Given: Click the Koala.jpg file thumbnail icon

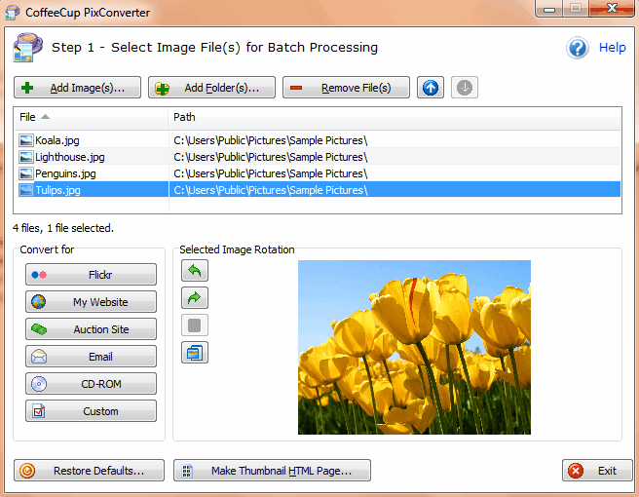Looking at the screenshot, I should point(26,140).
